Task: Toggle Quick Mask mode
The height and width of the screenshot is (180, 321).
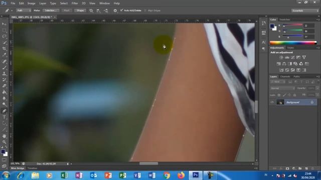Action: (x=4, y=160)
